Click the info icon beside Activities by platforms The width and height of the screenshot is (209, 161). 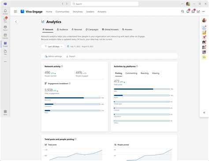pos(137,66)
